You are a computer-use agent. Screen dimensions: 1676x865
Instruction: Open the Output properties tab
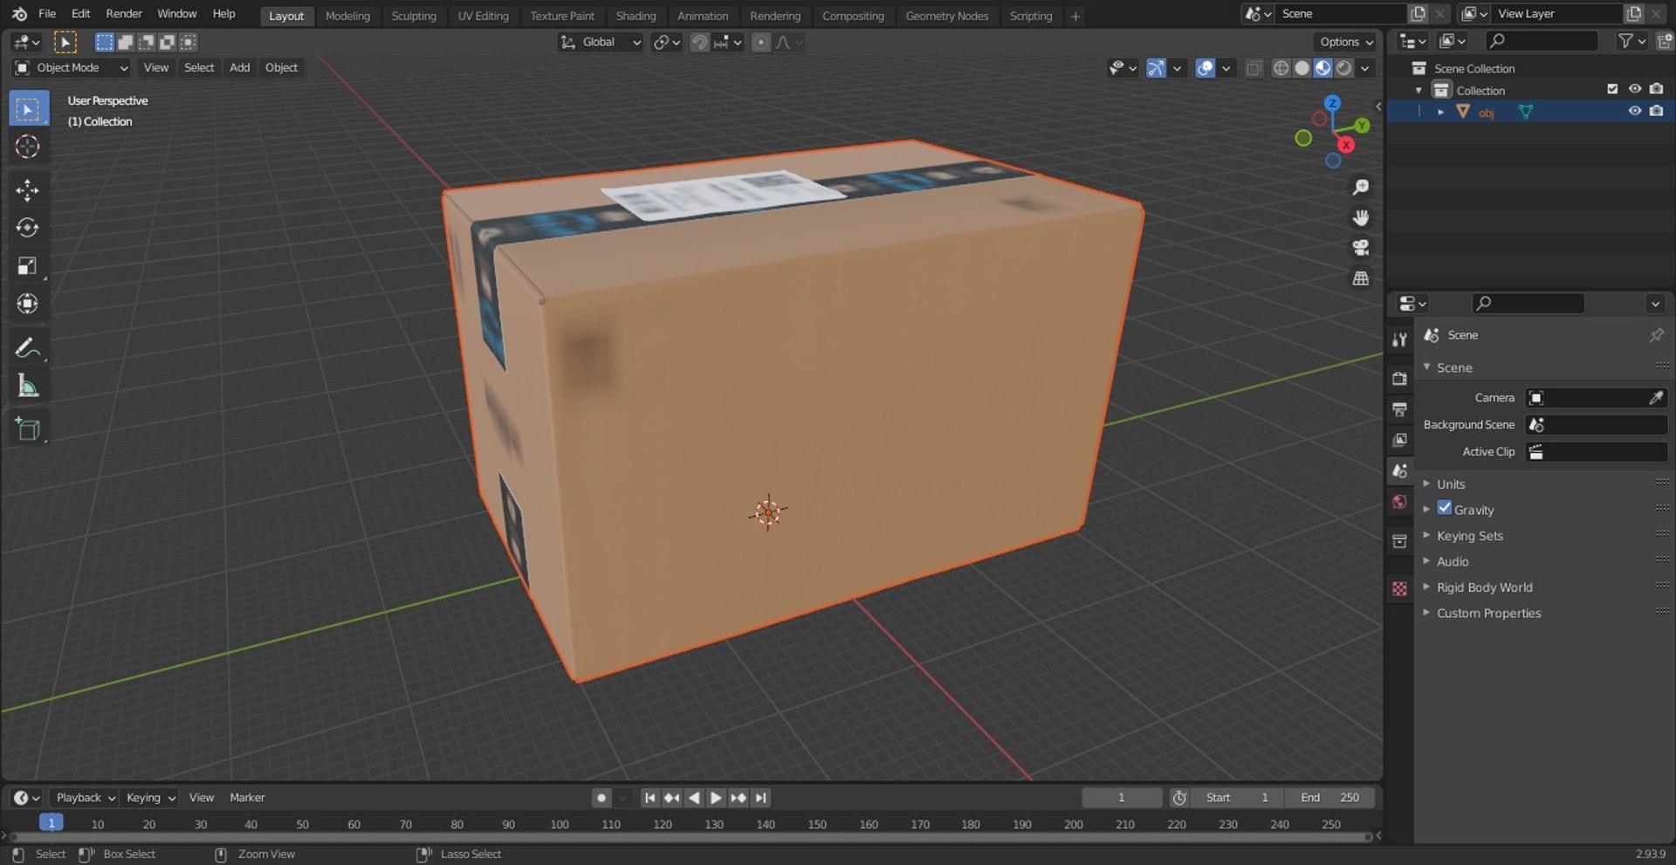point(1399,409)
